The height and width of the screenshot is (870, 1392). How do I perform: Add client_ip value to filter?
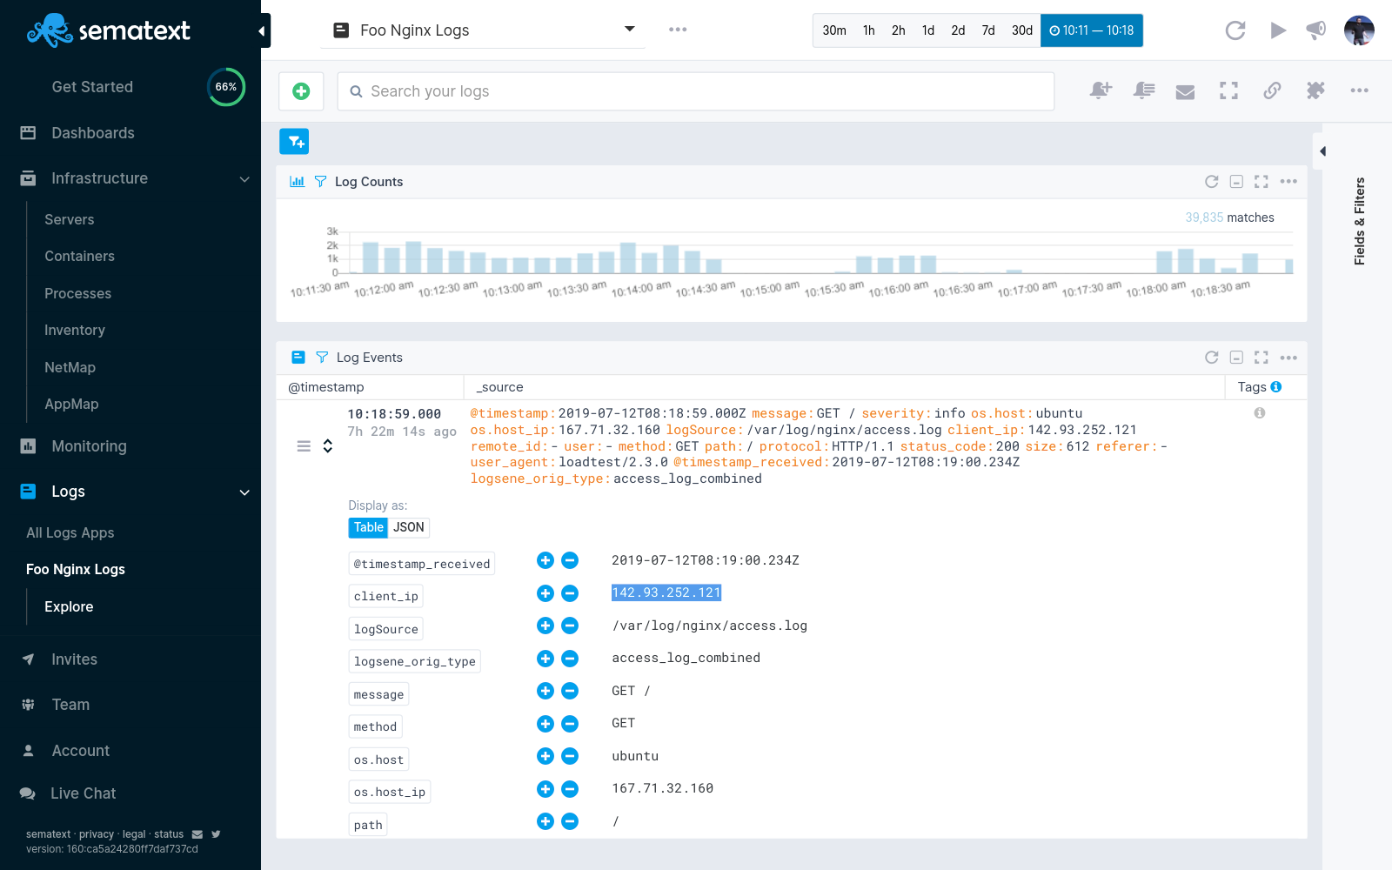coord(545,593)
